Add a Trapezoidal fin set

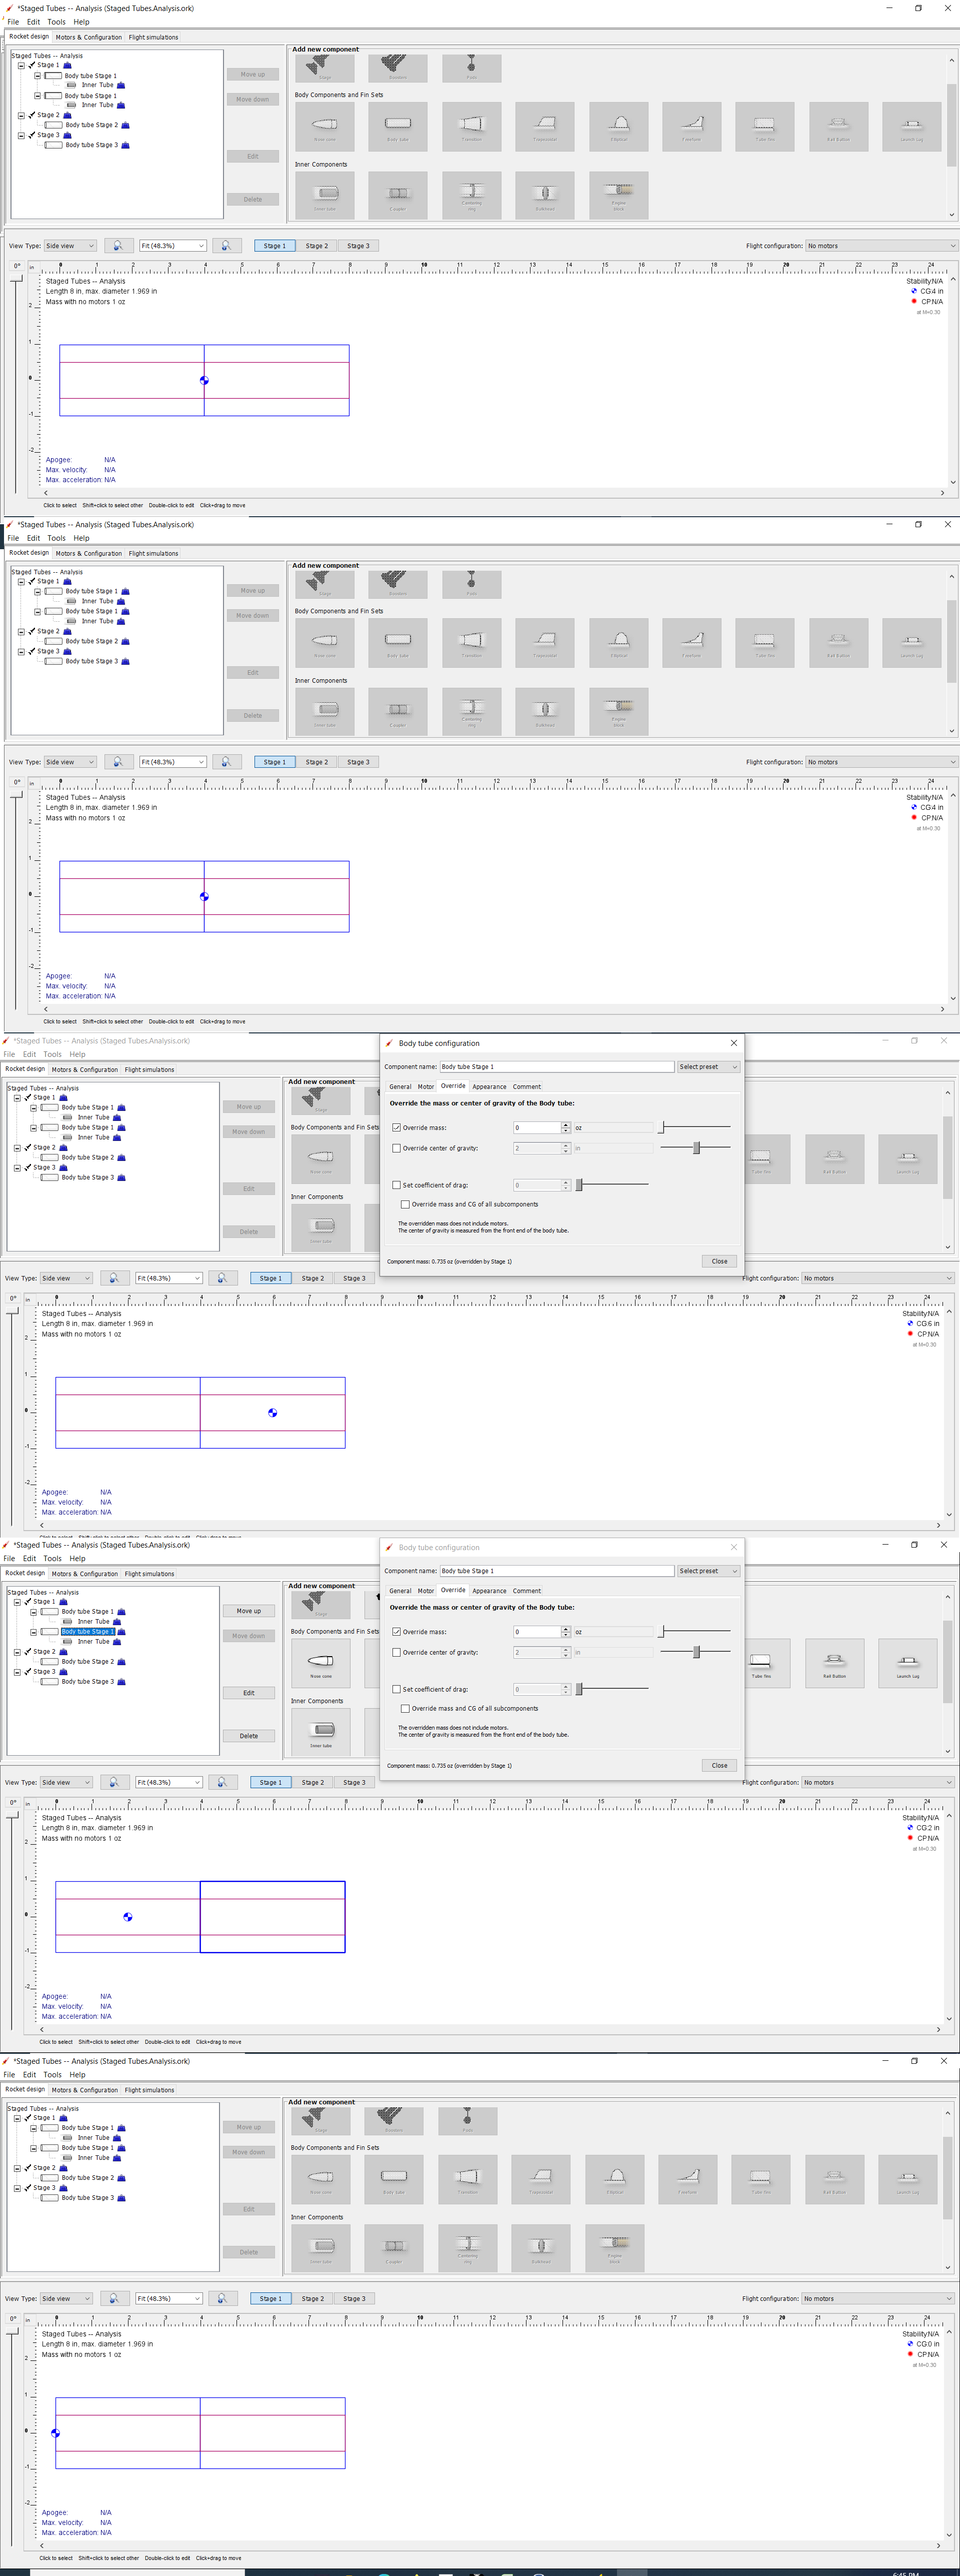pos(544,127)
